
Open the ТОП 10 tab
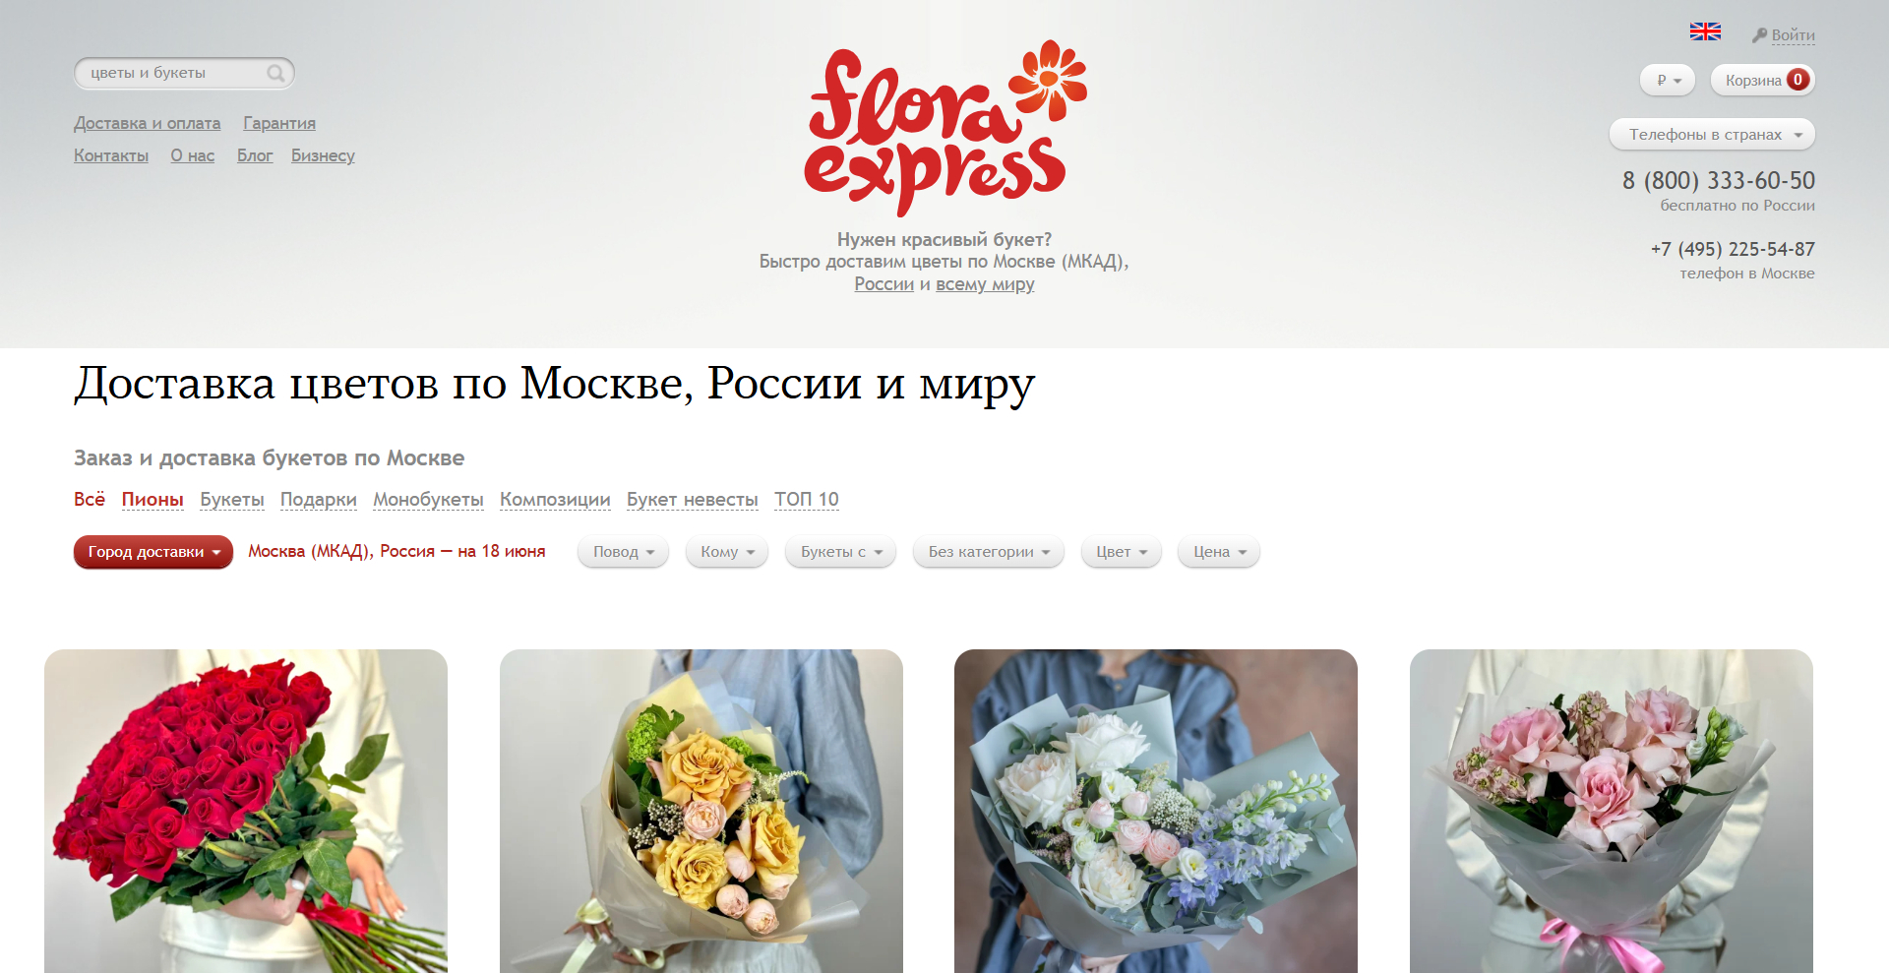pyautogui.click(x=807, y=499)
